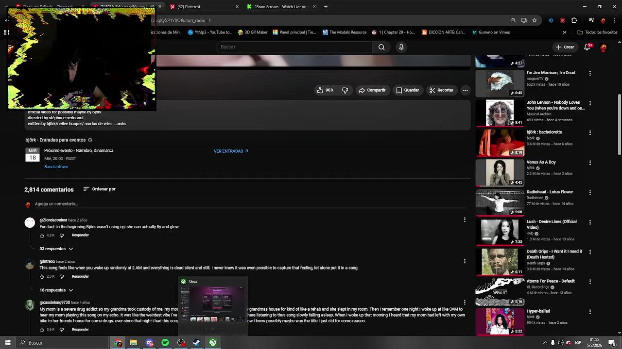The image size is (622, 349).
Task: Open YouTube notifications bell with 9+ badge
Action: [587, 47]
